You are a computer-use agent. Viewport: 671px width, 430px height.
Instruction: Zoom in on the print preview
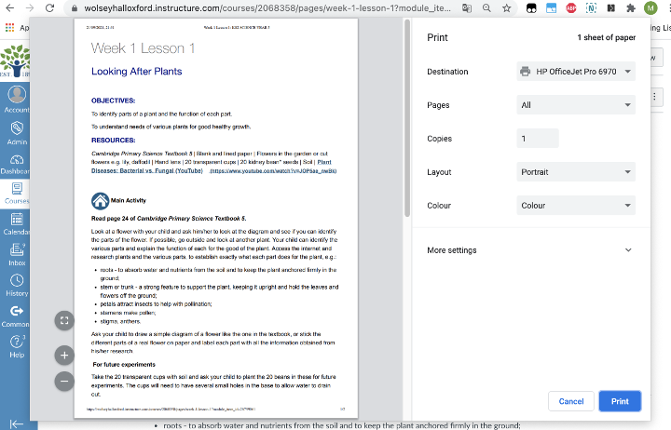(64, 356)
